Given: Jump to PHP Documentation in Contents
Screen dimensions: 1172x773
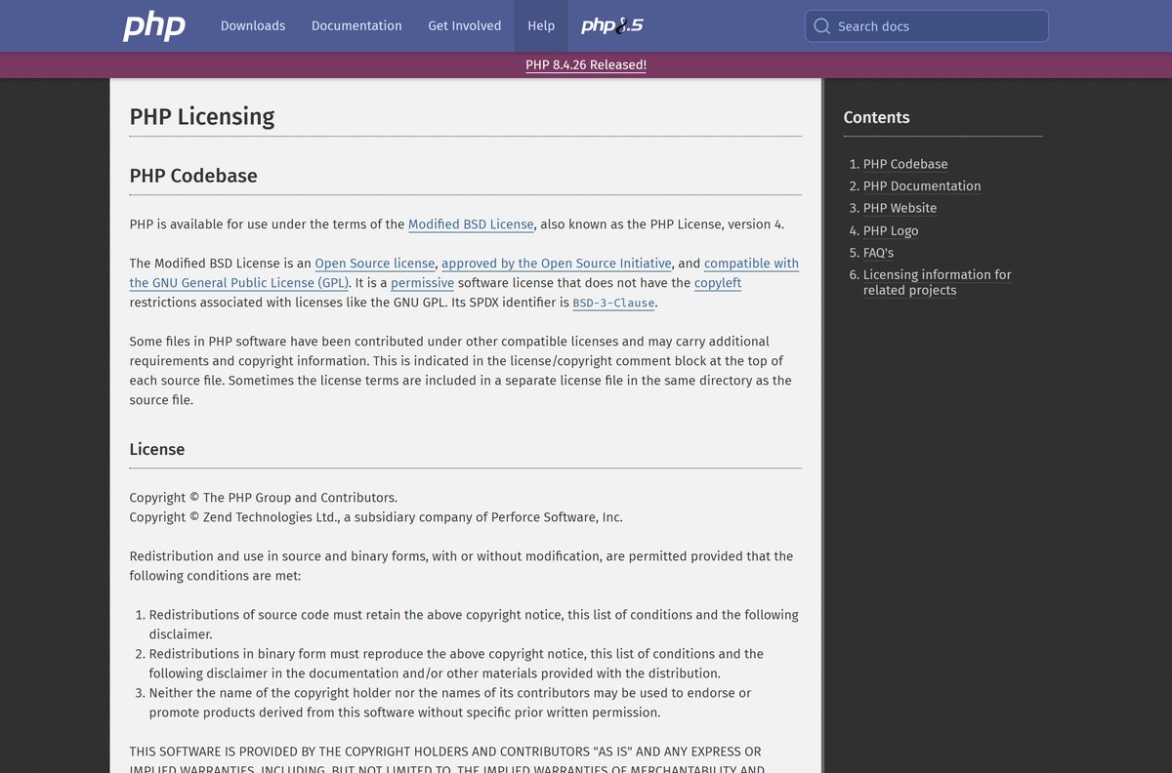Looking at the screenshot, I should (x=922, y=185).
